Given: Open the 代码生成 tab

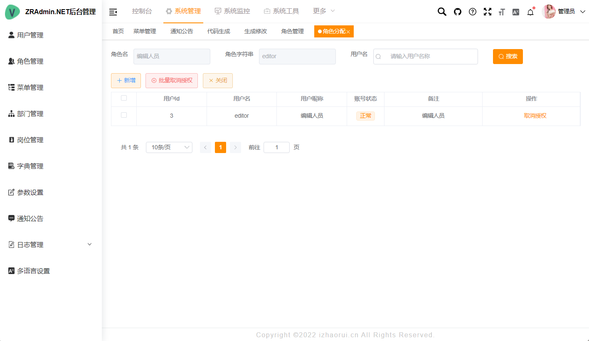Looking at the screenshot, I should pyautogui.click(x=219, y=31).
